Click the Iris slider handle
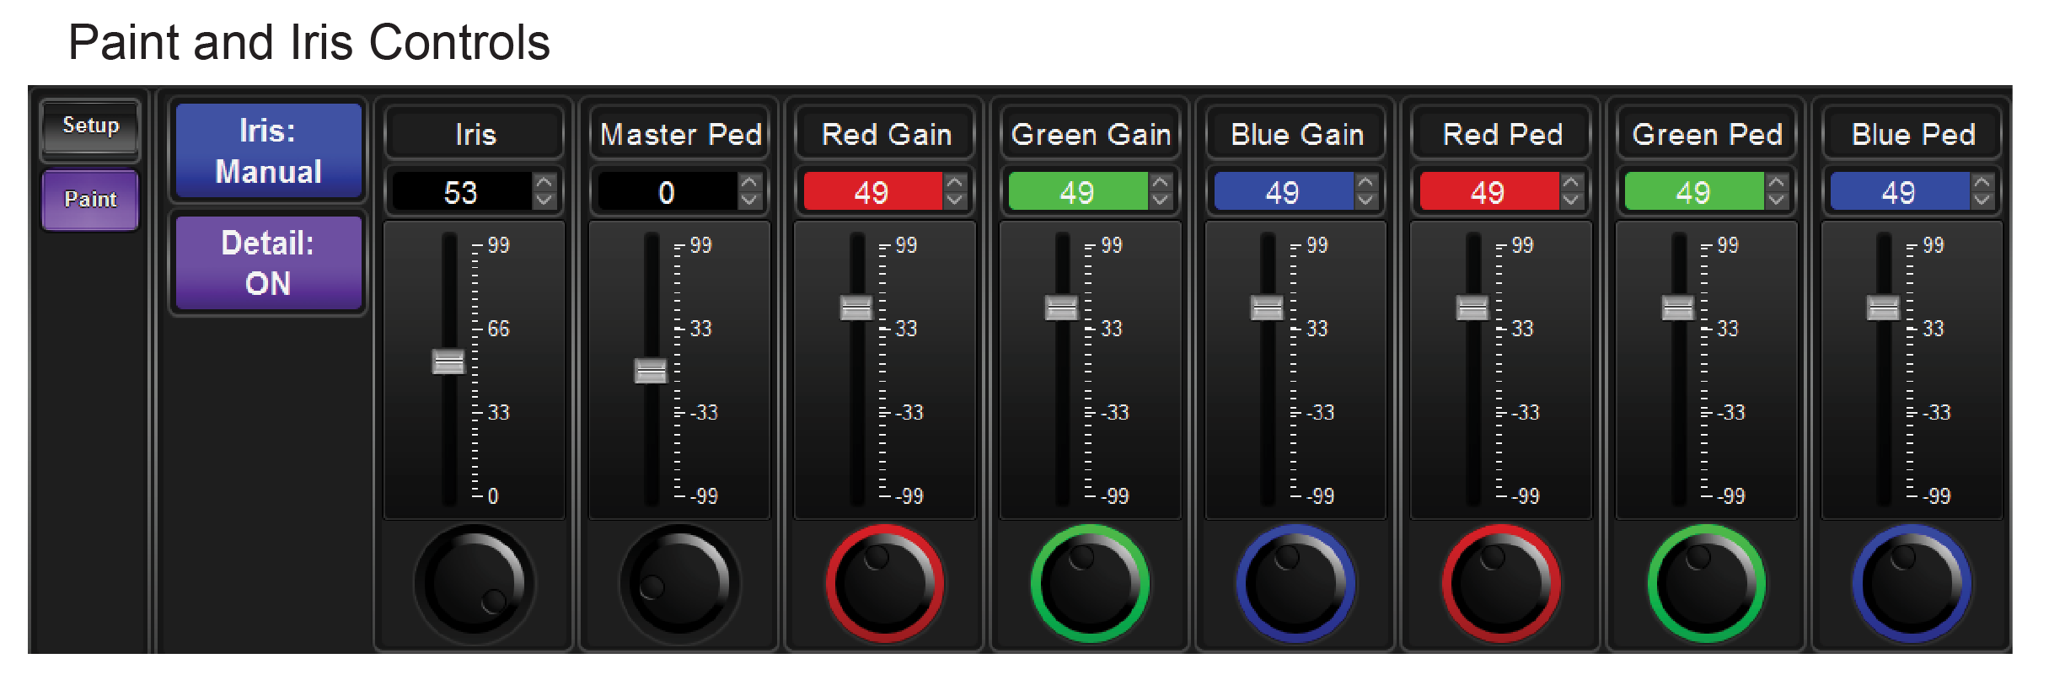 448,362
